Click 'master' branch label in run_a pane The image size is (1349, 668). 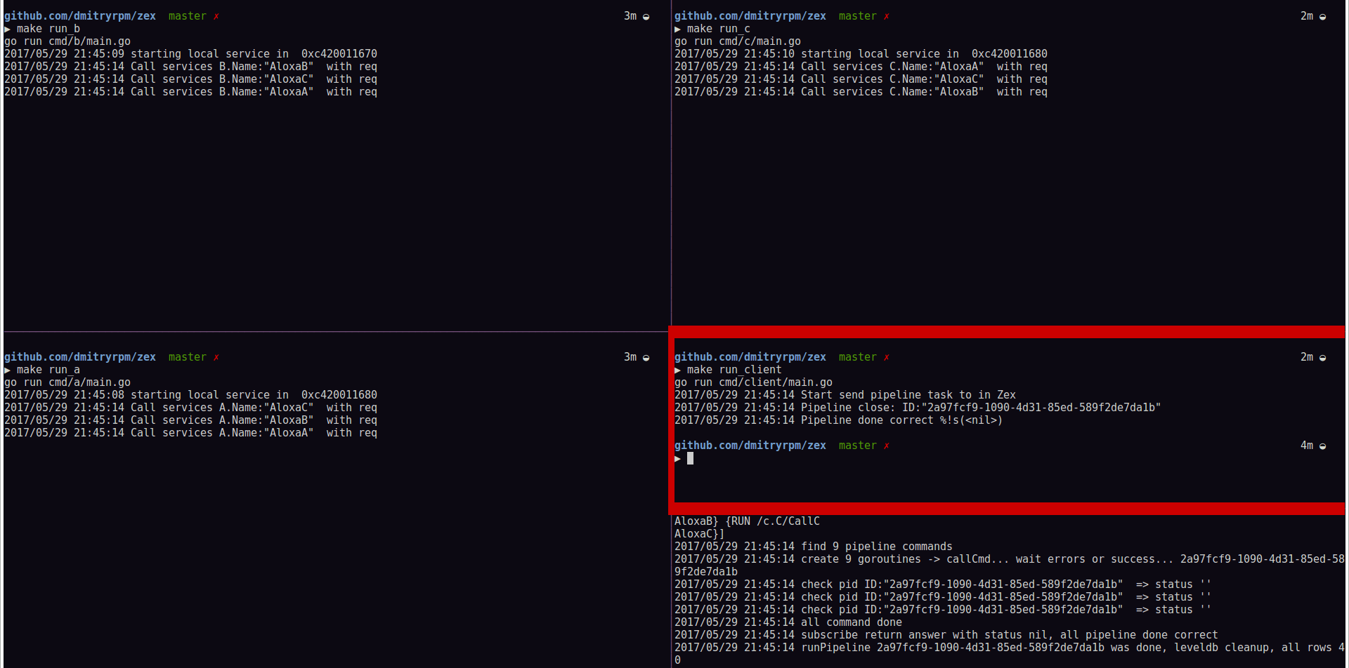(188, 357)
